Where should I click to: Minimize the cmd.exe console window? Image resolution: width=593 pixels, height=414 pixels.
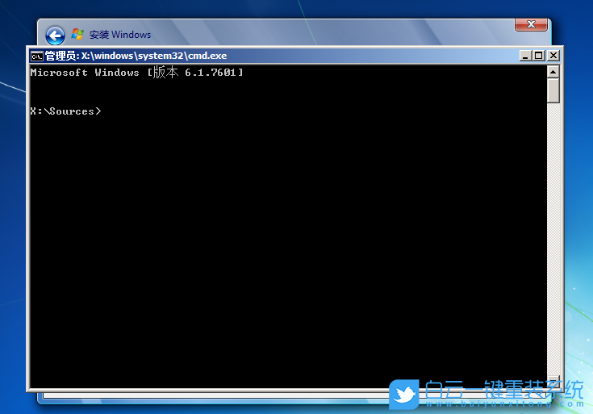(x=526, y=56)
